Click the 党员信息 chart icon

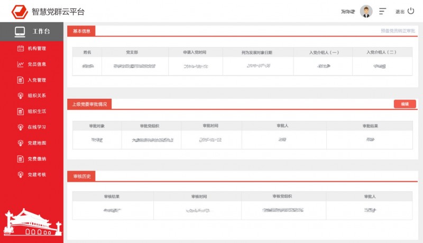click(21, 64)
